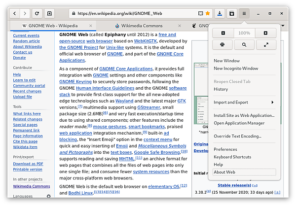Switch to the GNOME Web - Wikipedia tab
Image resolution: width=296 pixels, height=206 pixels.
53,26
